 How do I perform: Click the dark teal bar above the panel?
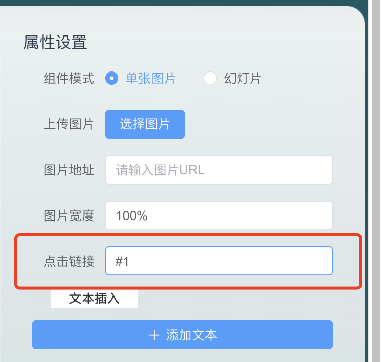point(182,3)
